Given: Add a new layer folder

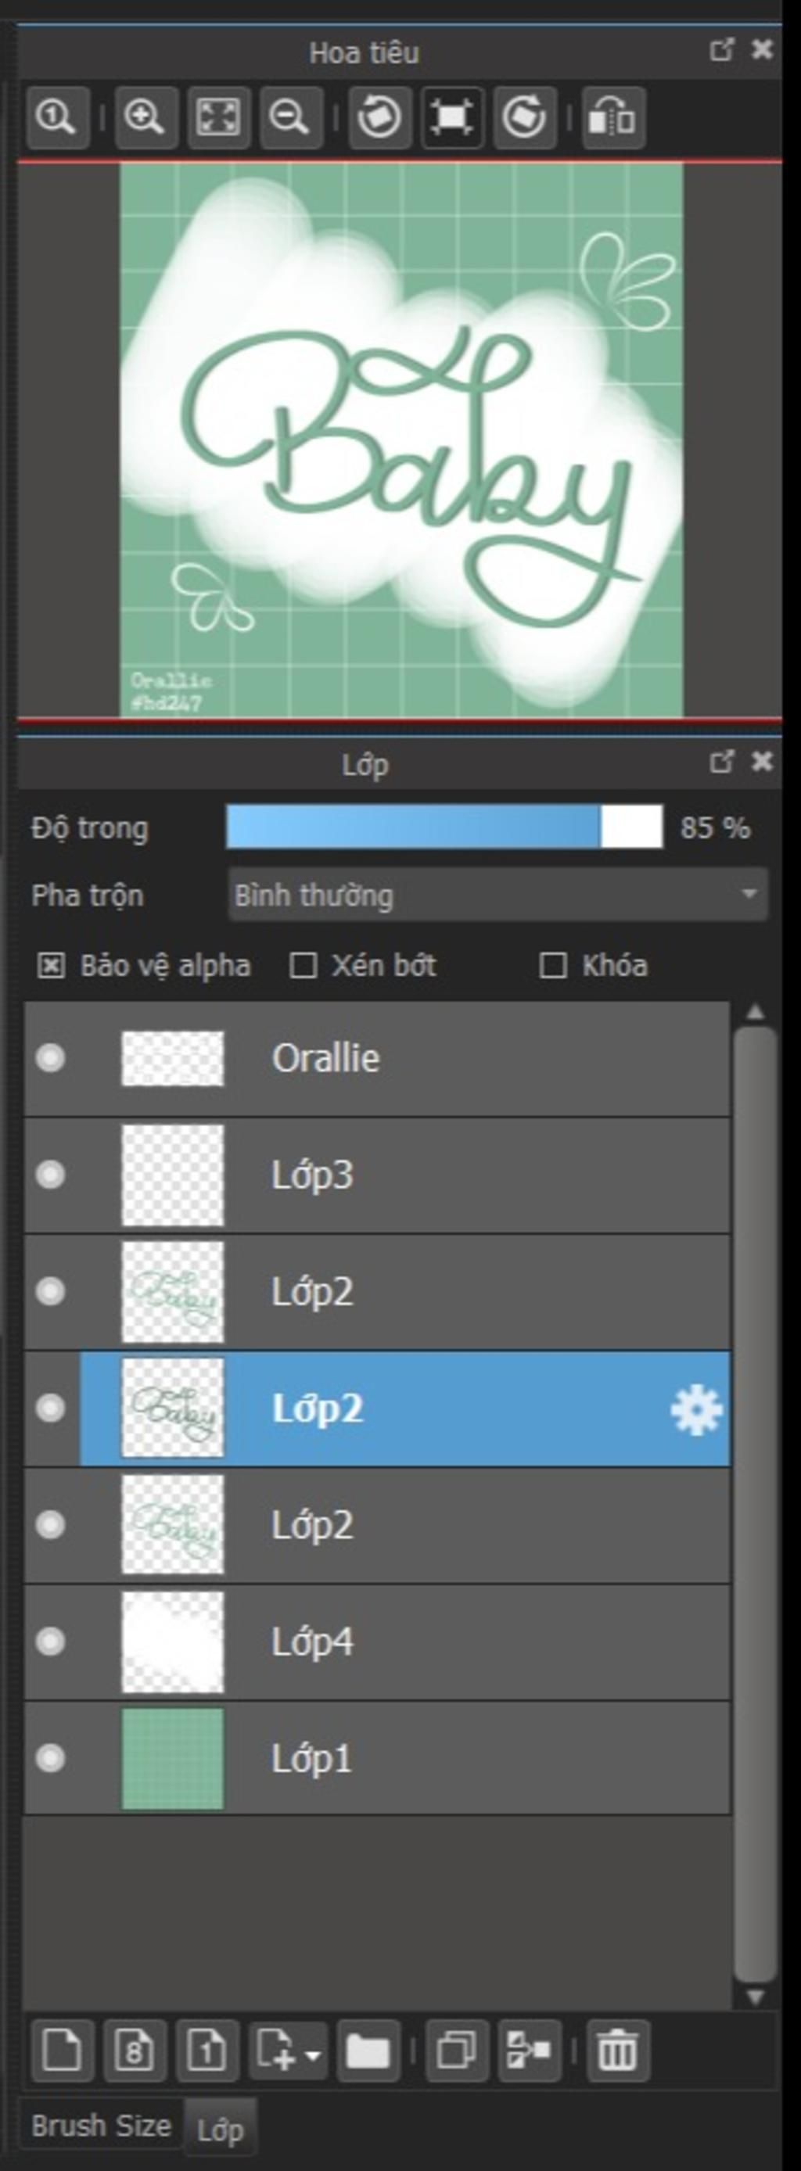Looking at the screenshot, I should tap(368, 2049).
